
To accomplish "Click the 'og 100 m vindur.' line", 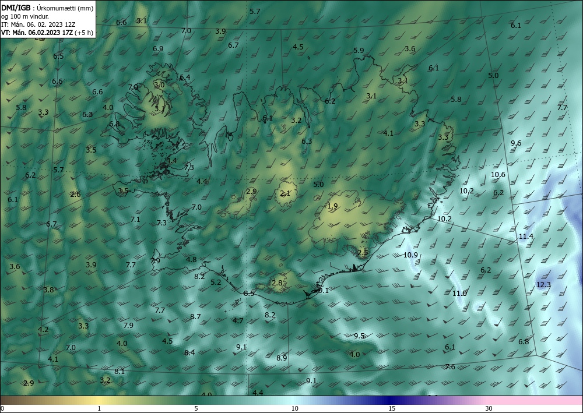I will [25, 16].
